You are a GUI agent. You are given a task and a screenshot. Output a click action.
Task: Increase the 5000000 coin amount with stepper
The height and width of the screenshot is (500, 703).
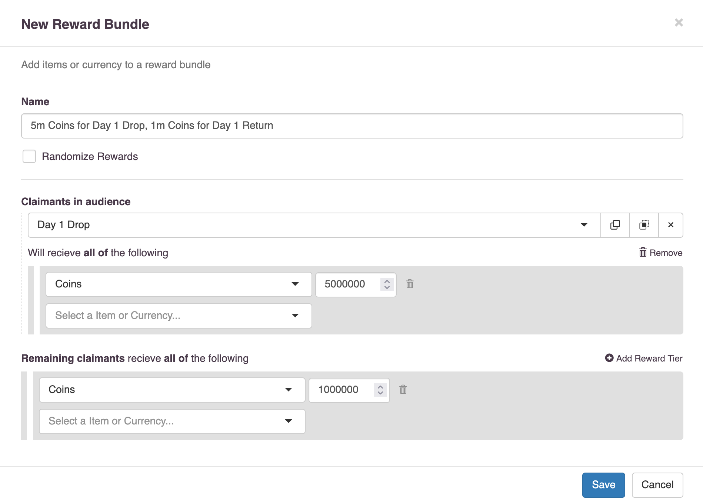coord(387,281)
